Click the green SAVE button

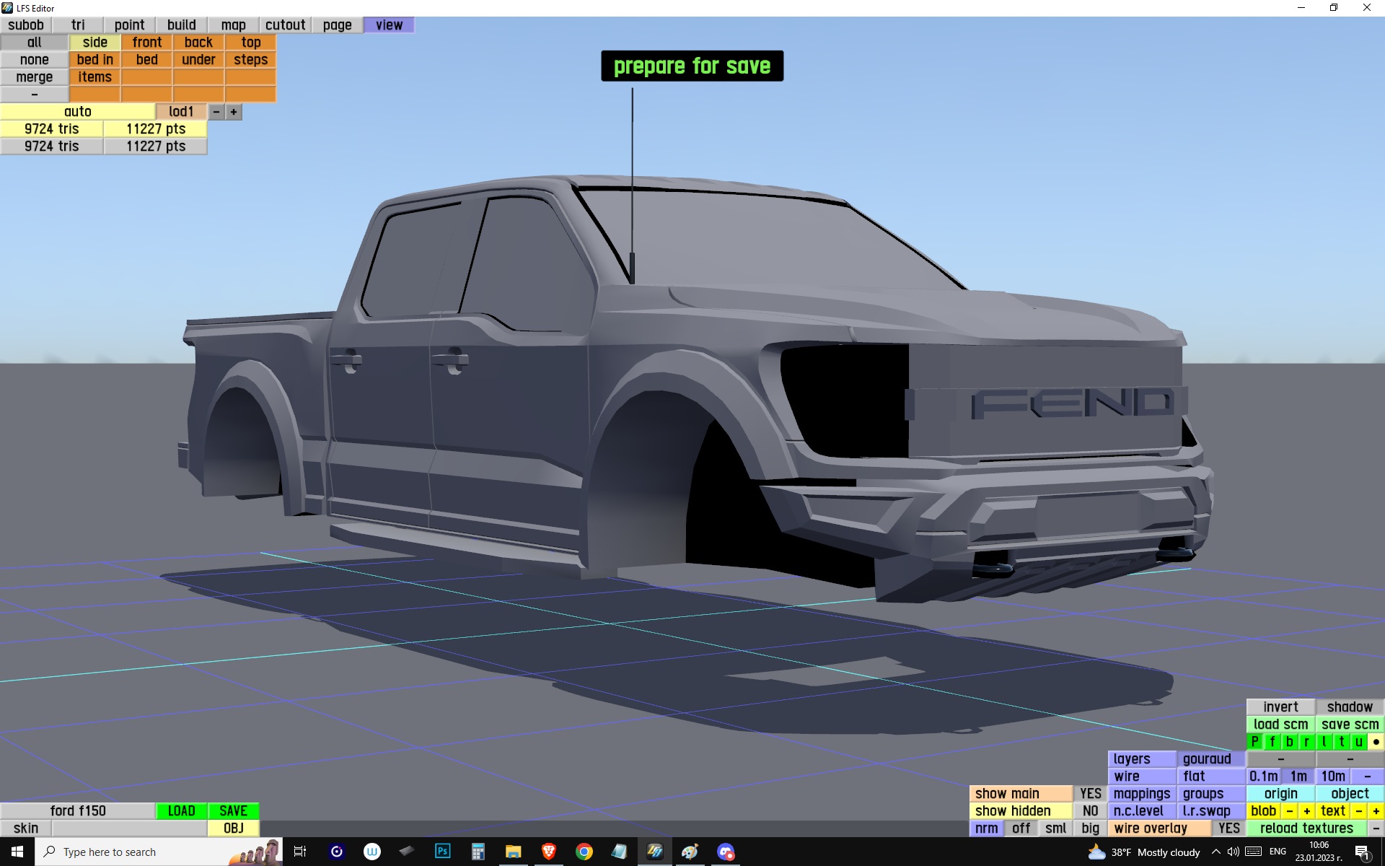tap(233, 811)
